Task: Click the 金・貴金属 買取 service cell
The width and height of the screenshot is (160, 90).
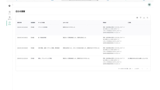Action: 42,38
